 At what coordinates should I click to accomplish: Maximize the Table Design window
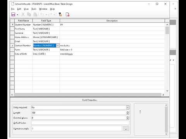(157, 4)
